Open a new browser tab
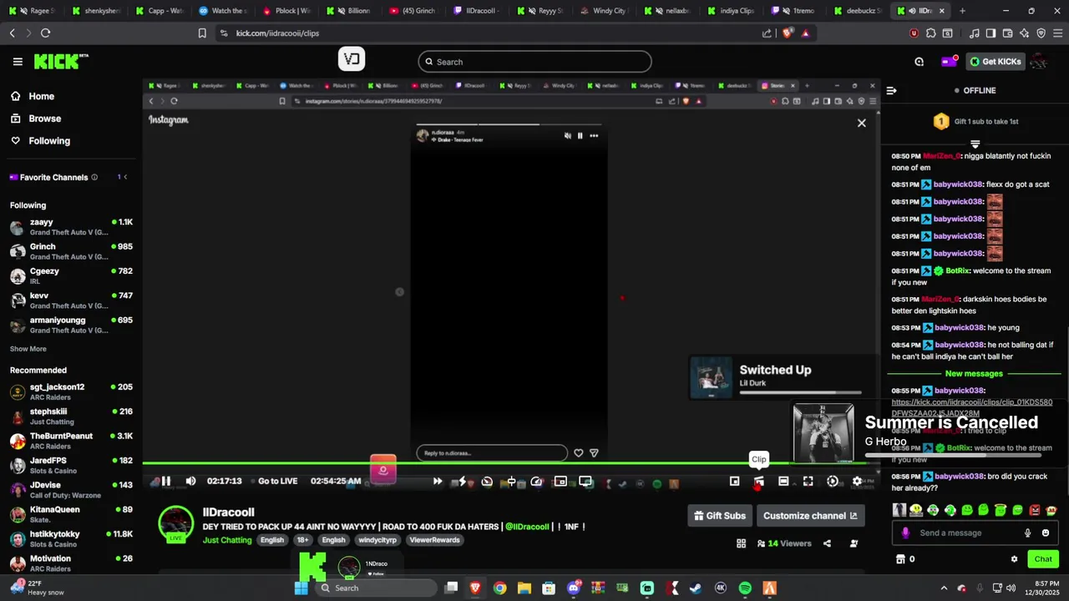This screenshot has height=601, width=1069. click(x=962, y=11)
